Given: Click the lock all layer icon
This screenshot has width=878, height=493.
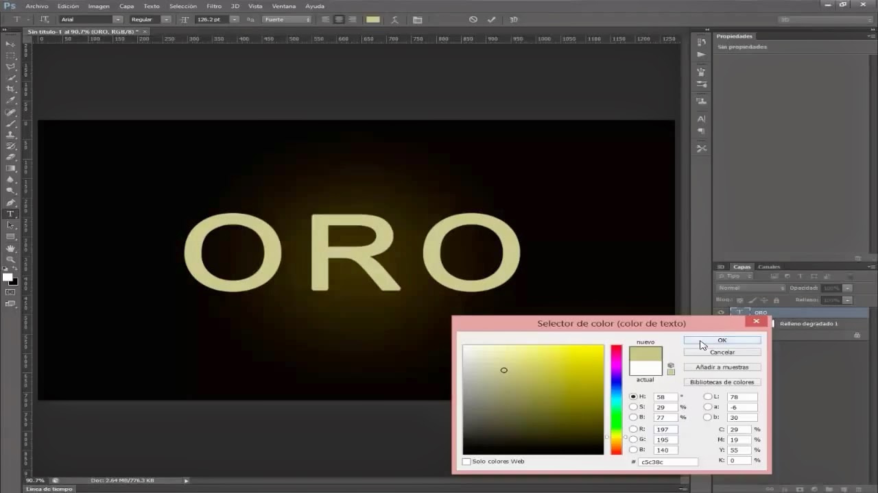Looking at the screenshot, I should (776, 300).
